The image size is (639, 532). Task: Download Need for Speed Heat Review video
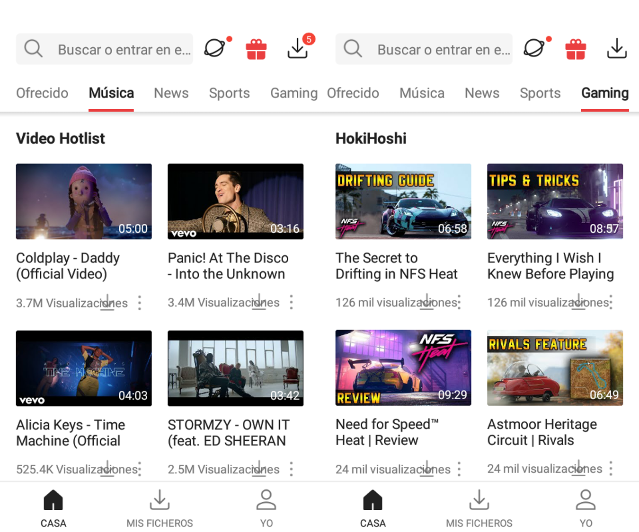pos(427,468)
